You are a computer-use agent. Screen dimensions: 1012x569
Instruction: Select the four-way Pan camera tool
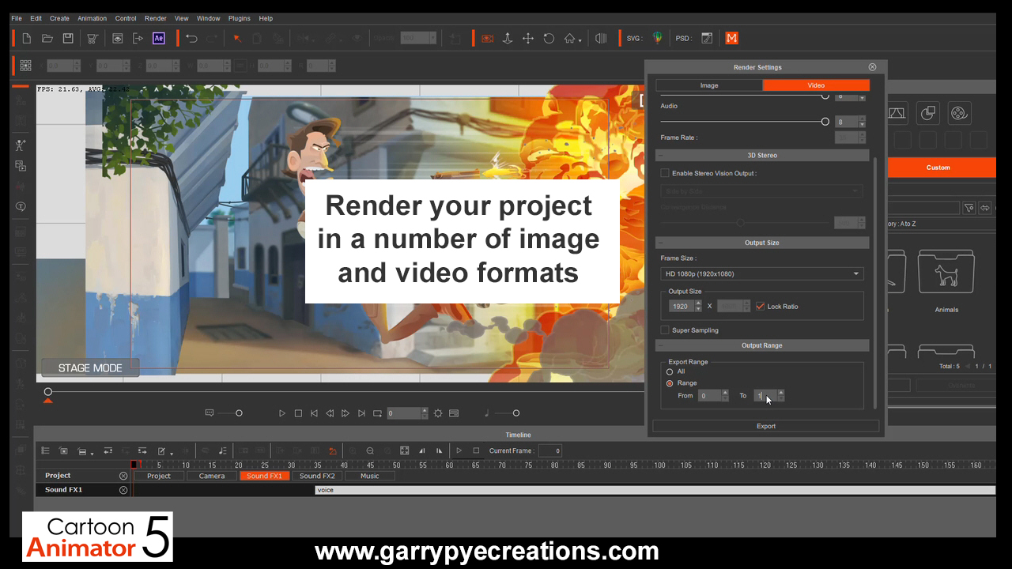[x=528, y=38]
